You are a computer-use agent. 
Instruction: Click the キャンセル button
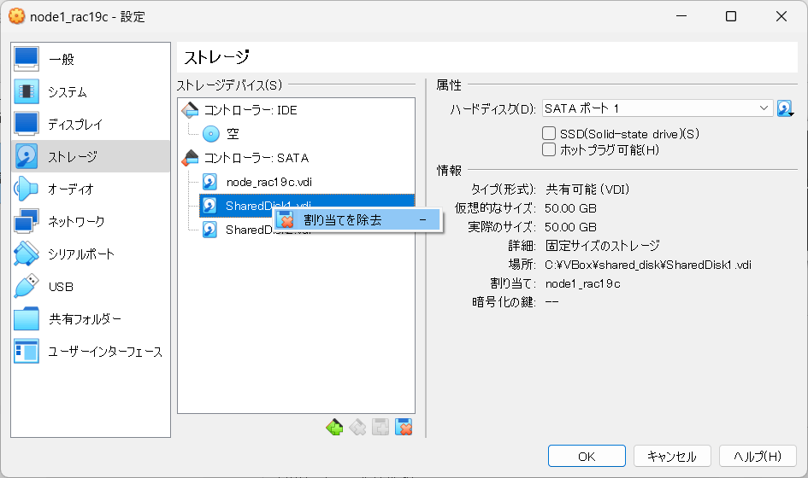[x=672, y=456]
